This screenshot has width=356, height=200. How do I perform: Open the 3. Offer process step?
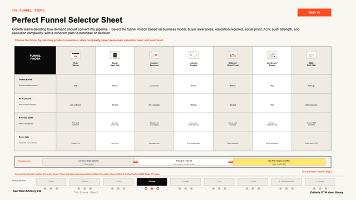point(118,182)
